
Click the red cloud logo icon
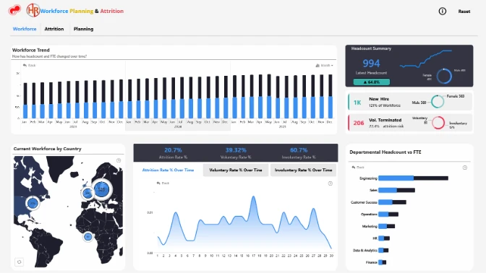coord(14,10)
